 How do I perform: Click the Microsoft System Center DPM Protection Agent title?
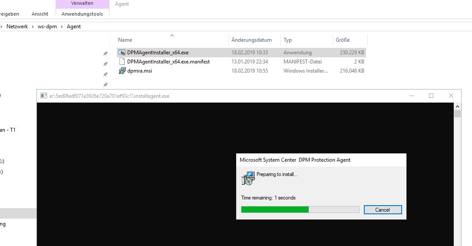click(x=295, y=160)
